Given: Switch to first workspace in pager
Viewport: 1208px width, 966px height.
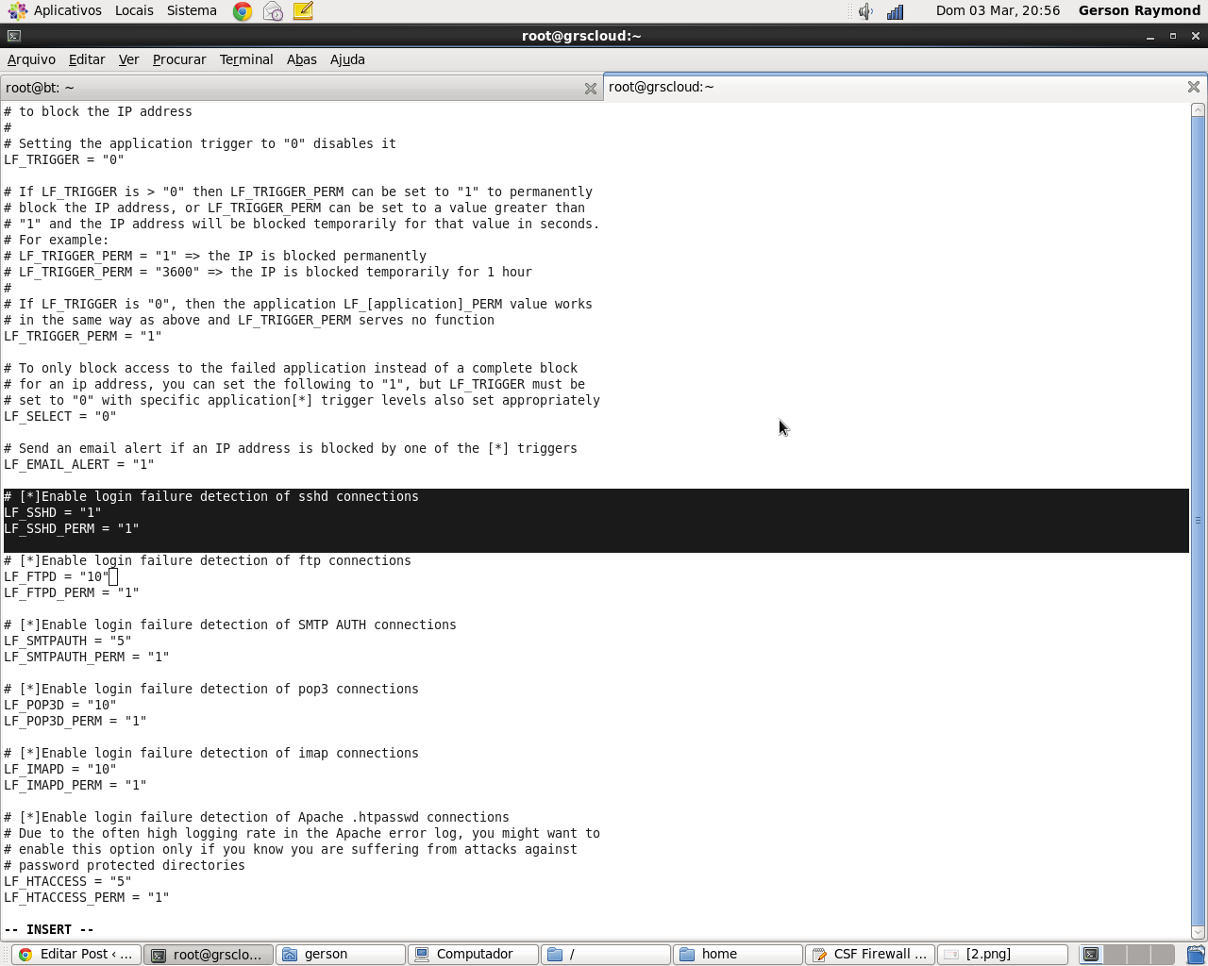Looking at the screenshot, I should click(x=1091, y=955).
